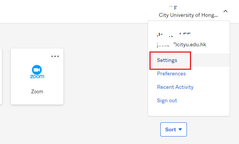Image resolution: width=239 pixels, height=144 pixels.
Task: Select the partially visible app card beside Zoom
Action: 1,76
